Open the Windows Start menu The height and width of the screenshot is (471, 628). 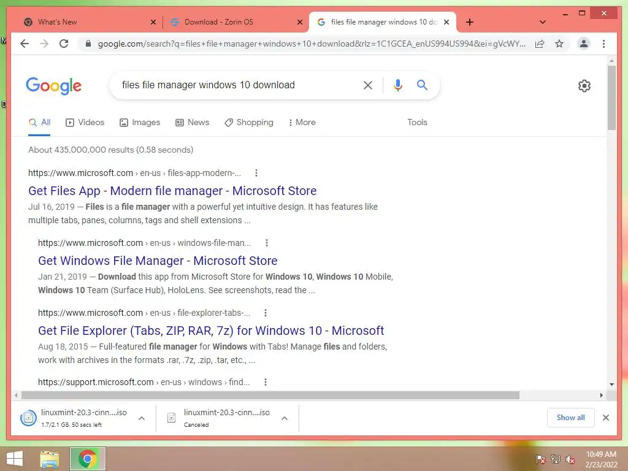[15, 459]
